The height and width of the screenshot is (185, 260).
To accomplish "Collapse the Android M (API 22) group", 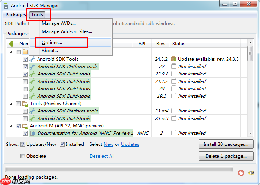I will (x=11, y=126).
